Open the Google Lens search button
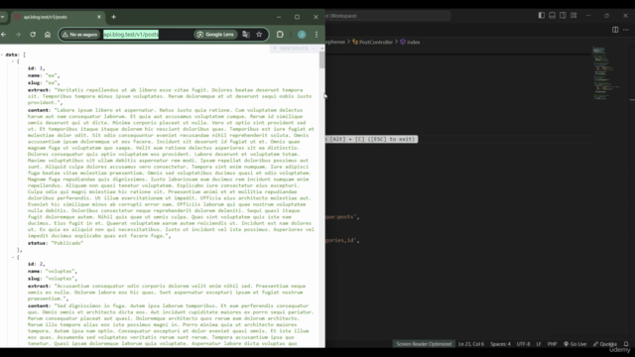Viewport: 635px width, 357px height. point(215,35)
